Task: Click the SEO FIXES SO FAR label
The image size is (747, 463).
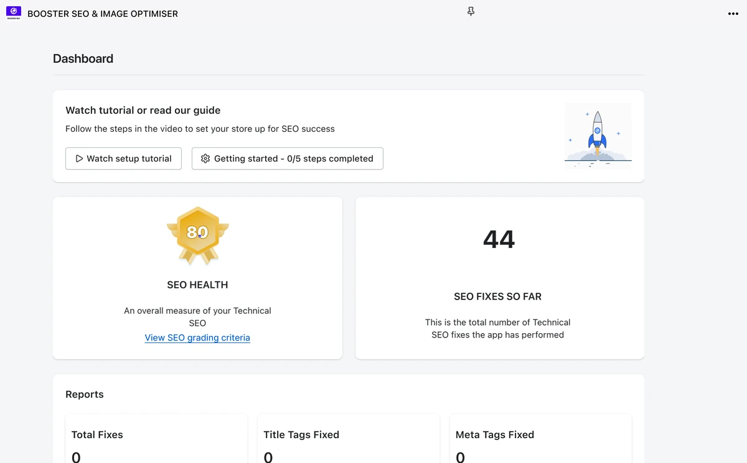Action: (x=498, y=296)
